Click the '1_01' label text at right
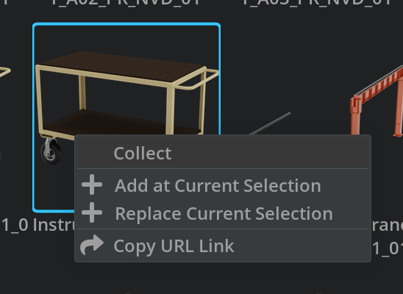Screen dimensions: 403x294 click(388, 248)
